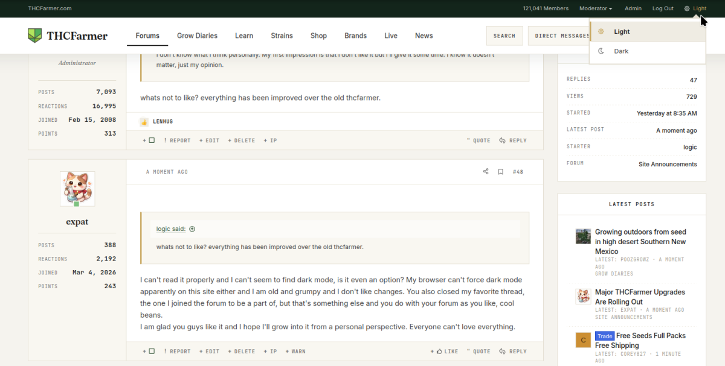The height and width of the screenshot is (366, 725).
Task: View IP for the administrator's post
Action: tap(270, 140)
